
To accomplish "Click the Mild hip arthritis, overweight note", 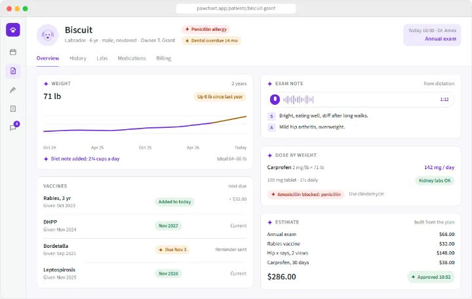I will [x=312, y=127].
